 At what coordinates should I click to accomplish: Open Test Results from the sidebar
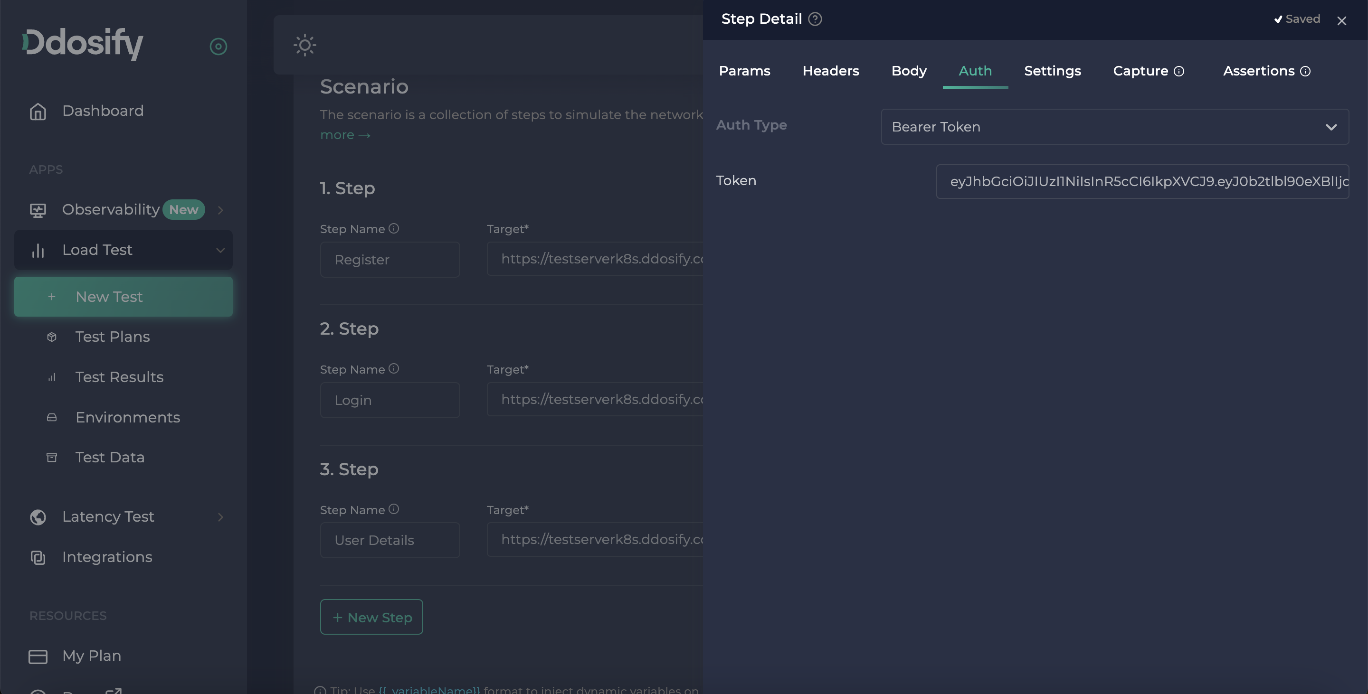pos(119,377)
